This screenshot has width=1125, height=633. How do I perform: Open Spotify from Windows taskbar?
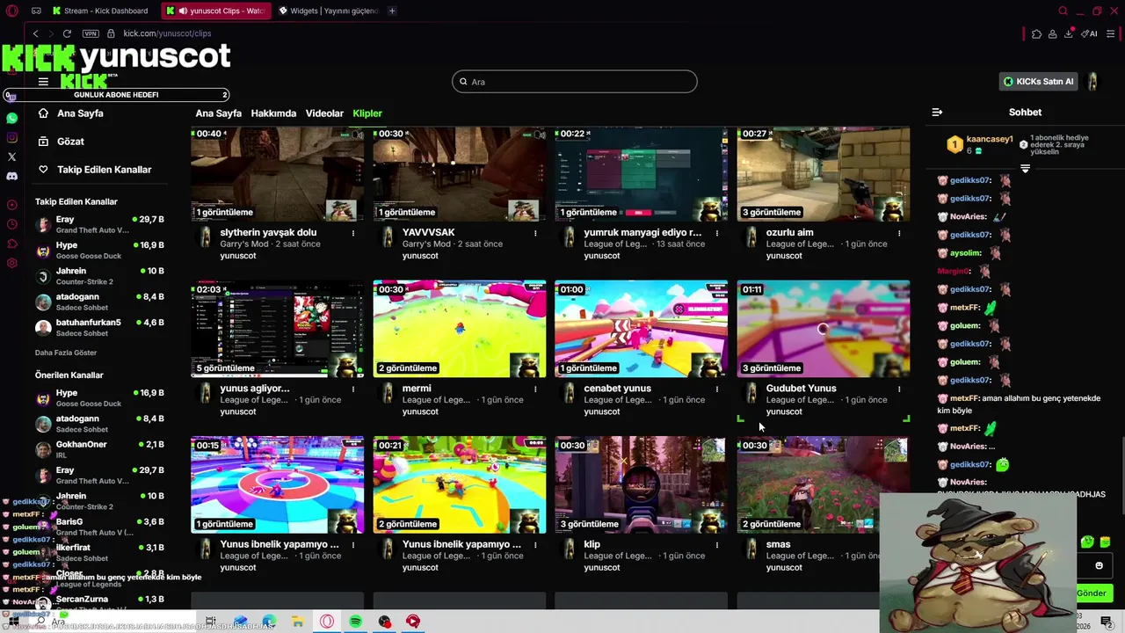(355, 622)
